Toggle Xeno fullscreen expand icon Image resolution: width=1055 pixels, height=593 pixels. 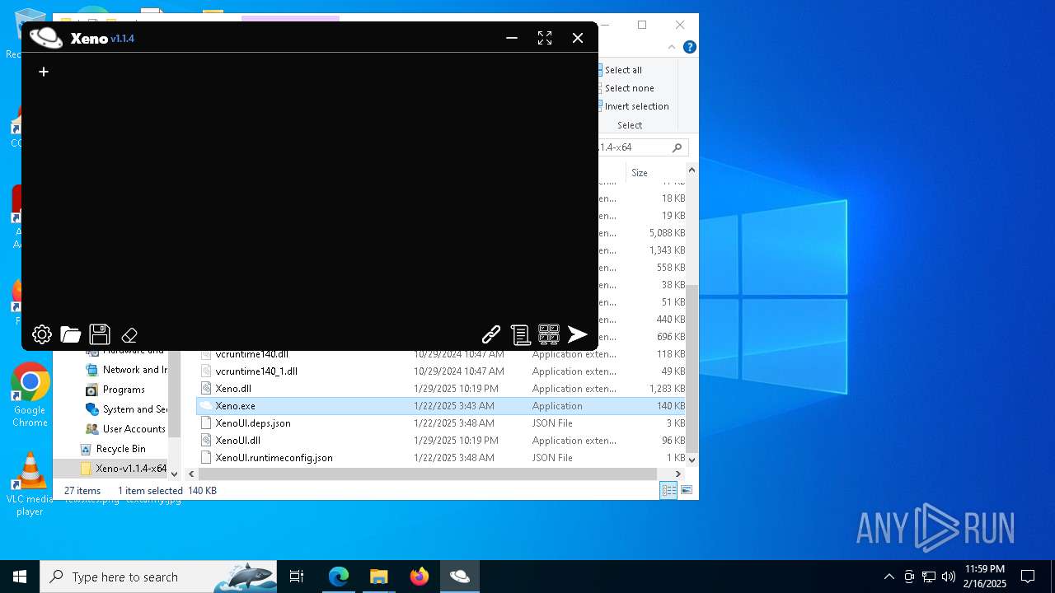tap(545, 38)
